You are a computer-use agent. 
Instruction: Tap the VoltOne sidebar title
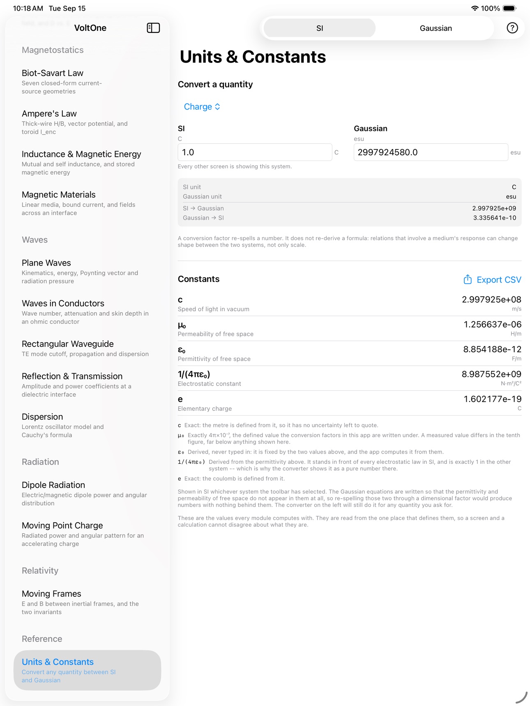pos(90,28)
